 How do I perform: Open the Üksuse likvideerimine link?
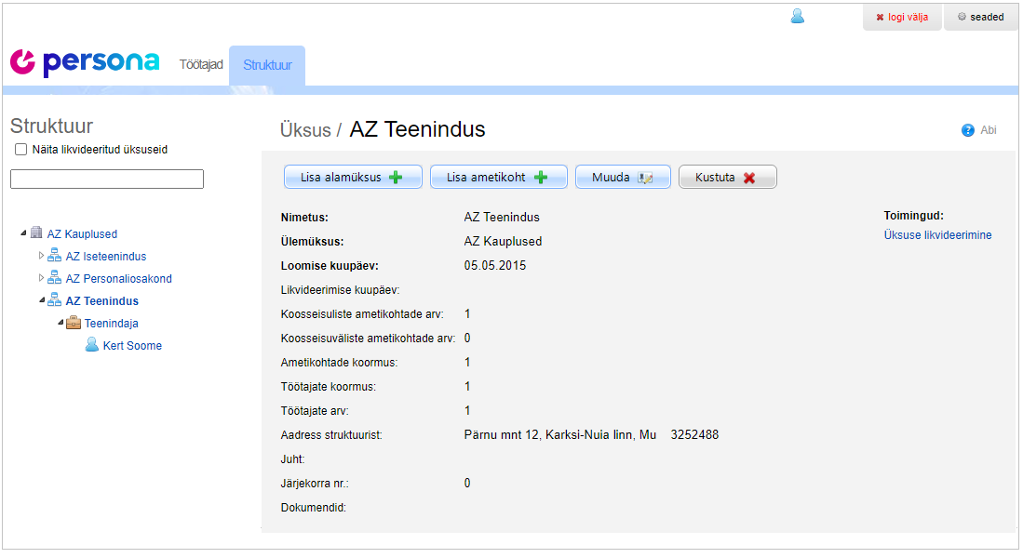[937, 235]
